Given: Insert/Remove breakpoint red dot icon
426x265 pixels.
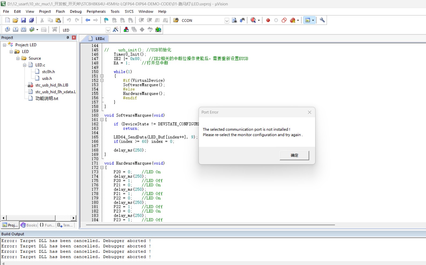Looking at the screenshot, I should tap(268, 20).
